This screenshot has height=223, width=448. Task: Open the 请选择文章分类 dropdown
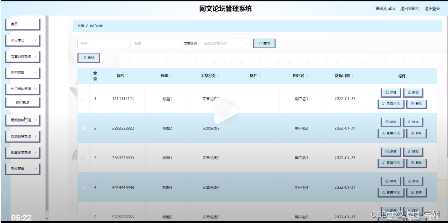pyautogui.click(x=225, y=44)
